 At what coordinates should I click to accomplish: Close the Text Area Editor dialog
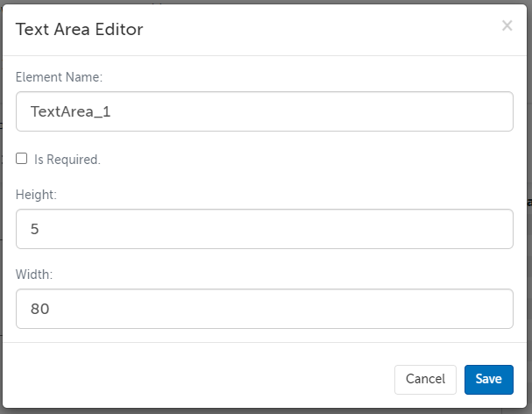pos(507,26)
